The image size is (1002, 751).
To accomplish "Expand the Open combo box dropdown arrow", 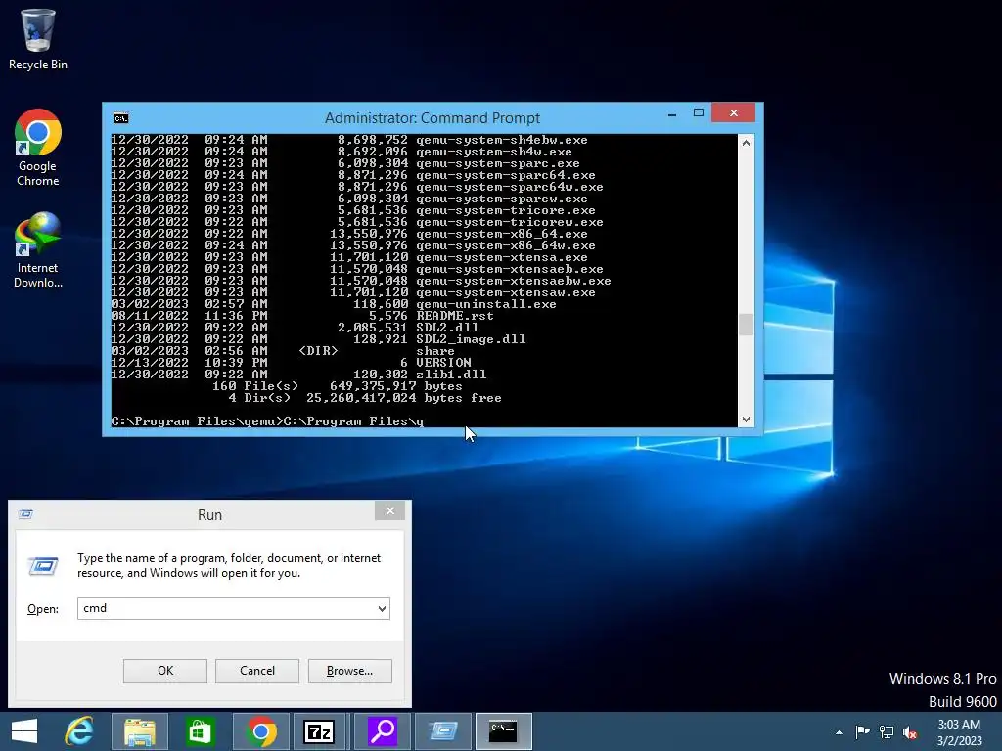I will click(382, 608).
